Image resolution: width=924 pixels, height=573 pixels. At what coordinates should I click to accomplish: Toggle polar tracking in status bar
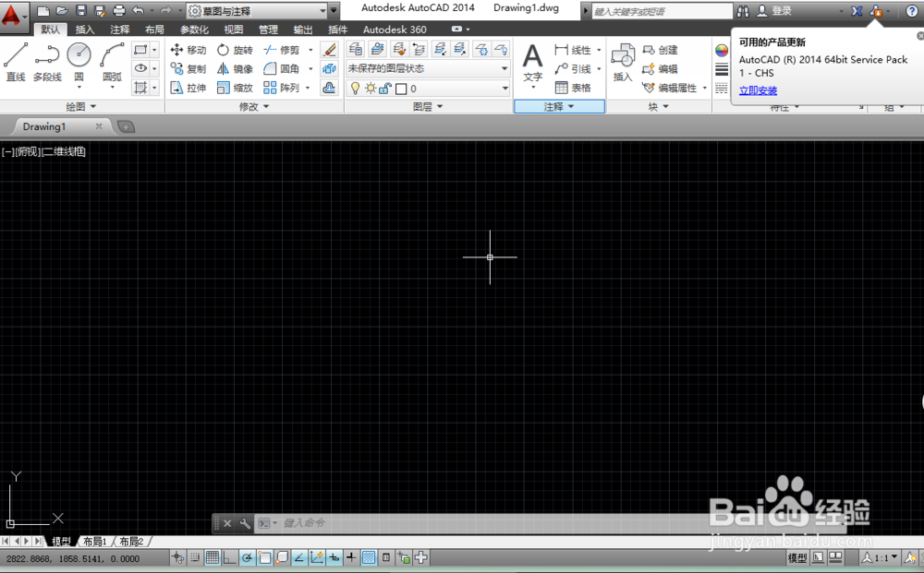[247, 557]
